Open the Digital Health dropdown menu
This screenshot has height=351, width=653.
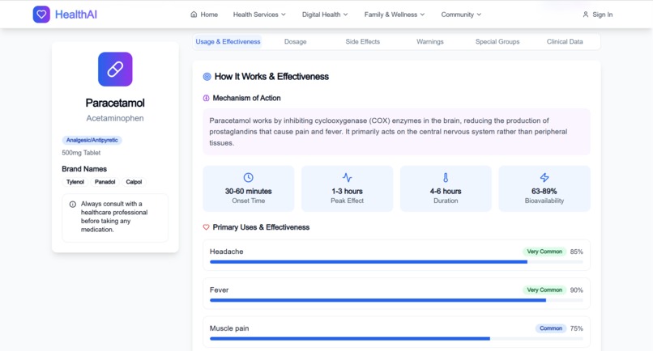click(325, 15)
